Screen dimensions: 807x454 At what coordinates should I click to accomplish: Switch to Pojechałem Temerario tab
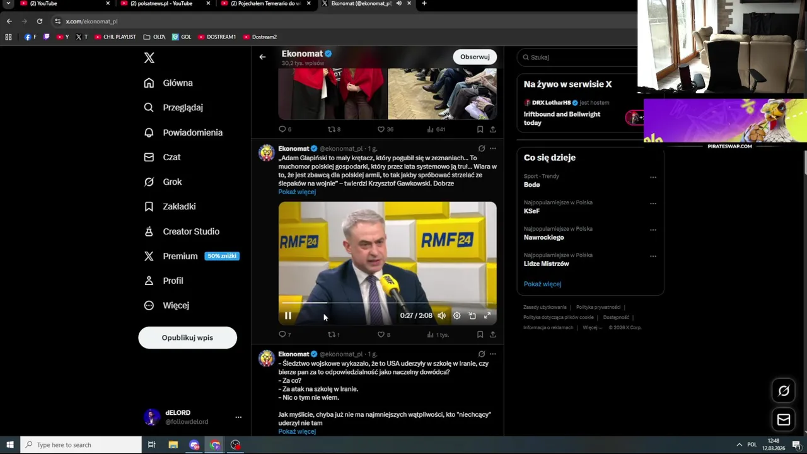[x=265, y=4]
